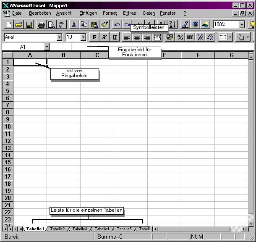Open the borders style dropdown arrow
This screenshot has height=242, width=256.
tap(230, 37)
